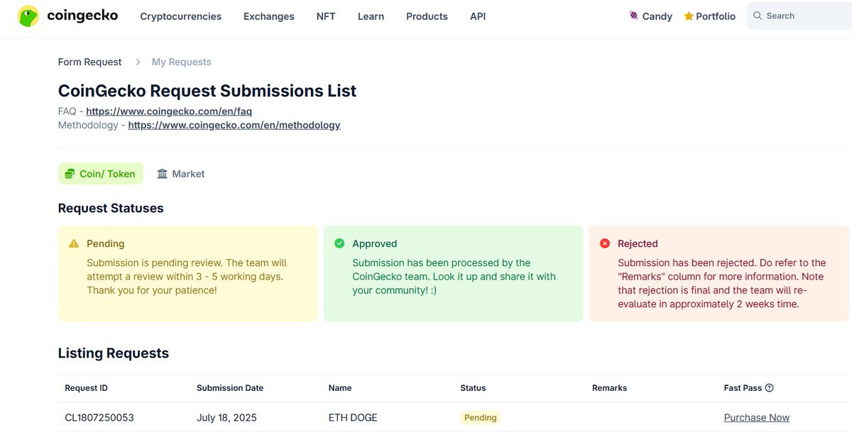Open the API menu

pyautogui.click(x=478, y=16)
